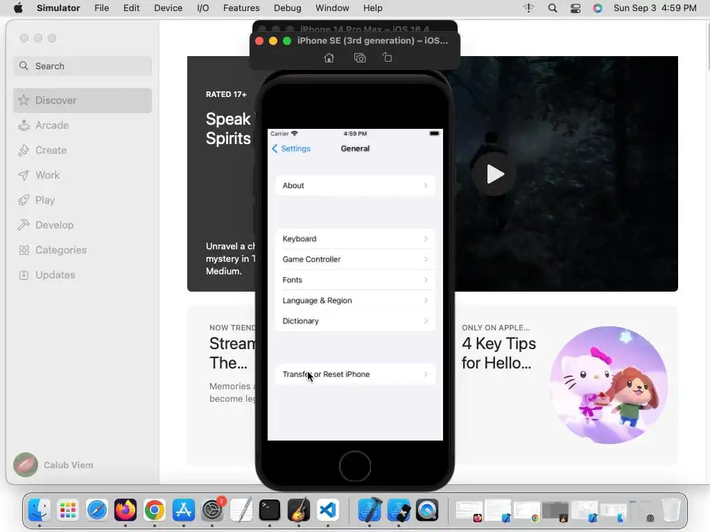Select Arcade in the App Store sidebar
710x532 pixels.
[83, 125]
